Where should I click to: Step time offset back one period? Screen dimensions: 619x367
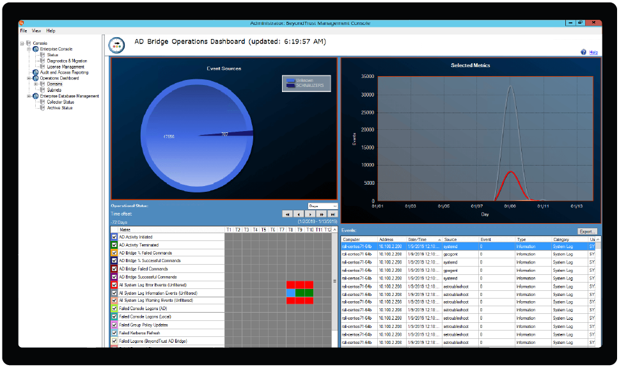coord(299,214)
